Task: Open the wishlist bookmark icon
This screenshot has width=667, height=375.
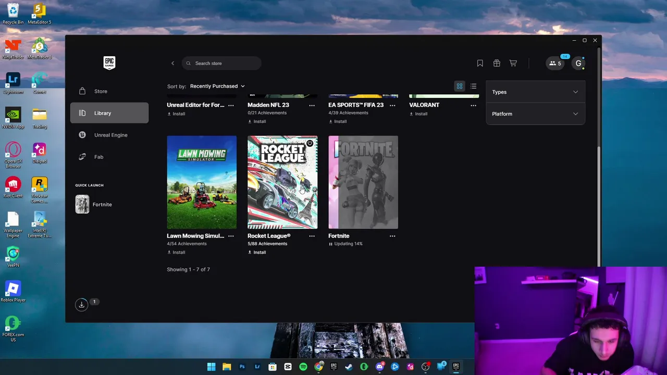Action: (x=480, y=63)
